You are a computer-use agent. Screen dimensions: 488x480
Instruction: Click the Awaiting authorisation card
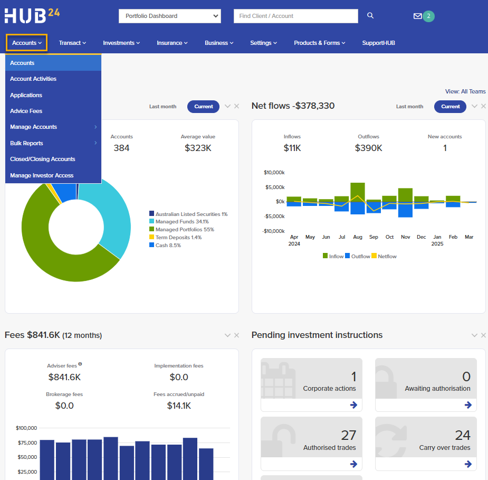[426, 384]
